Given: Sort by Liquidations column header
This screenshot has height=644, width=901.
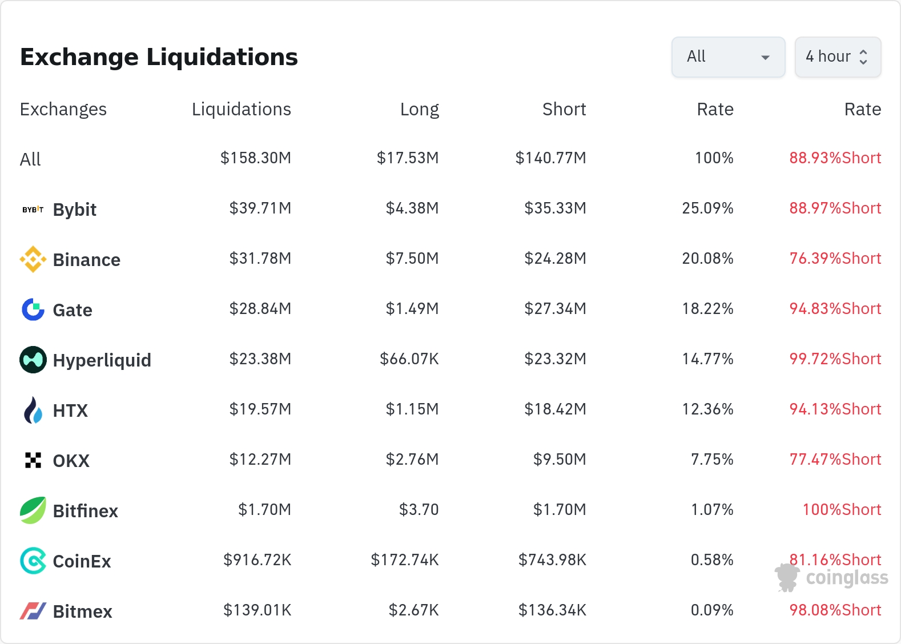Looking at the screenshot, I should point(241,109).
